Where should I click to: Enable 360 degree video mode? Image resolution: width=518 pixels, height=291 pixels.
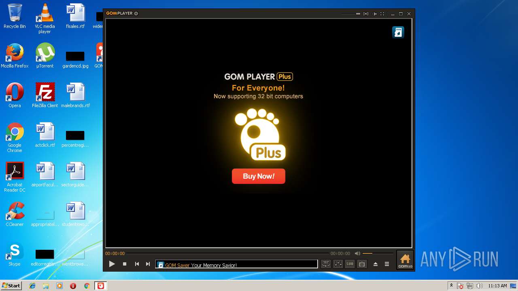(326, 264)
